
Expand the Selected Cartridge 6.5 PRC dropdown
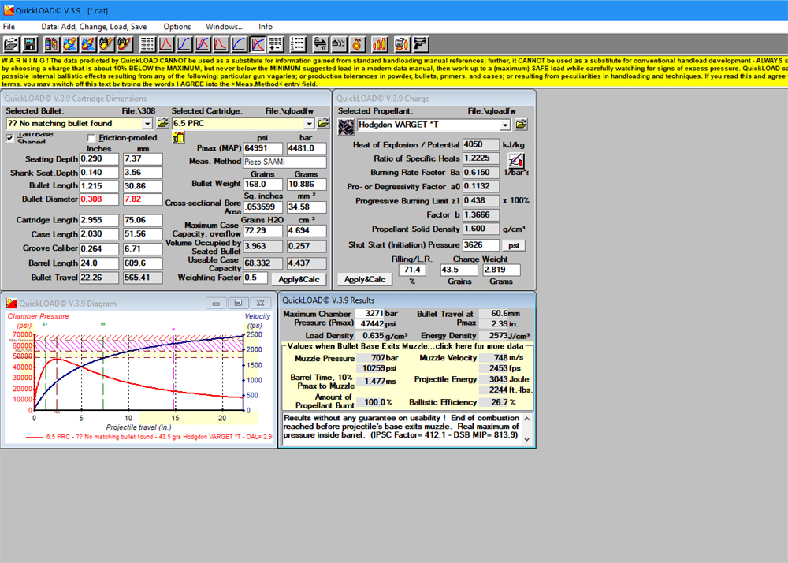tap(309, 124)
